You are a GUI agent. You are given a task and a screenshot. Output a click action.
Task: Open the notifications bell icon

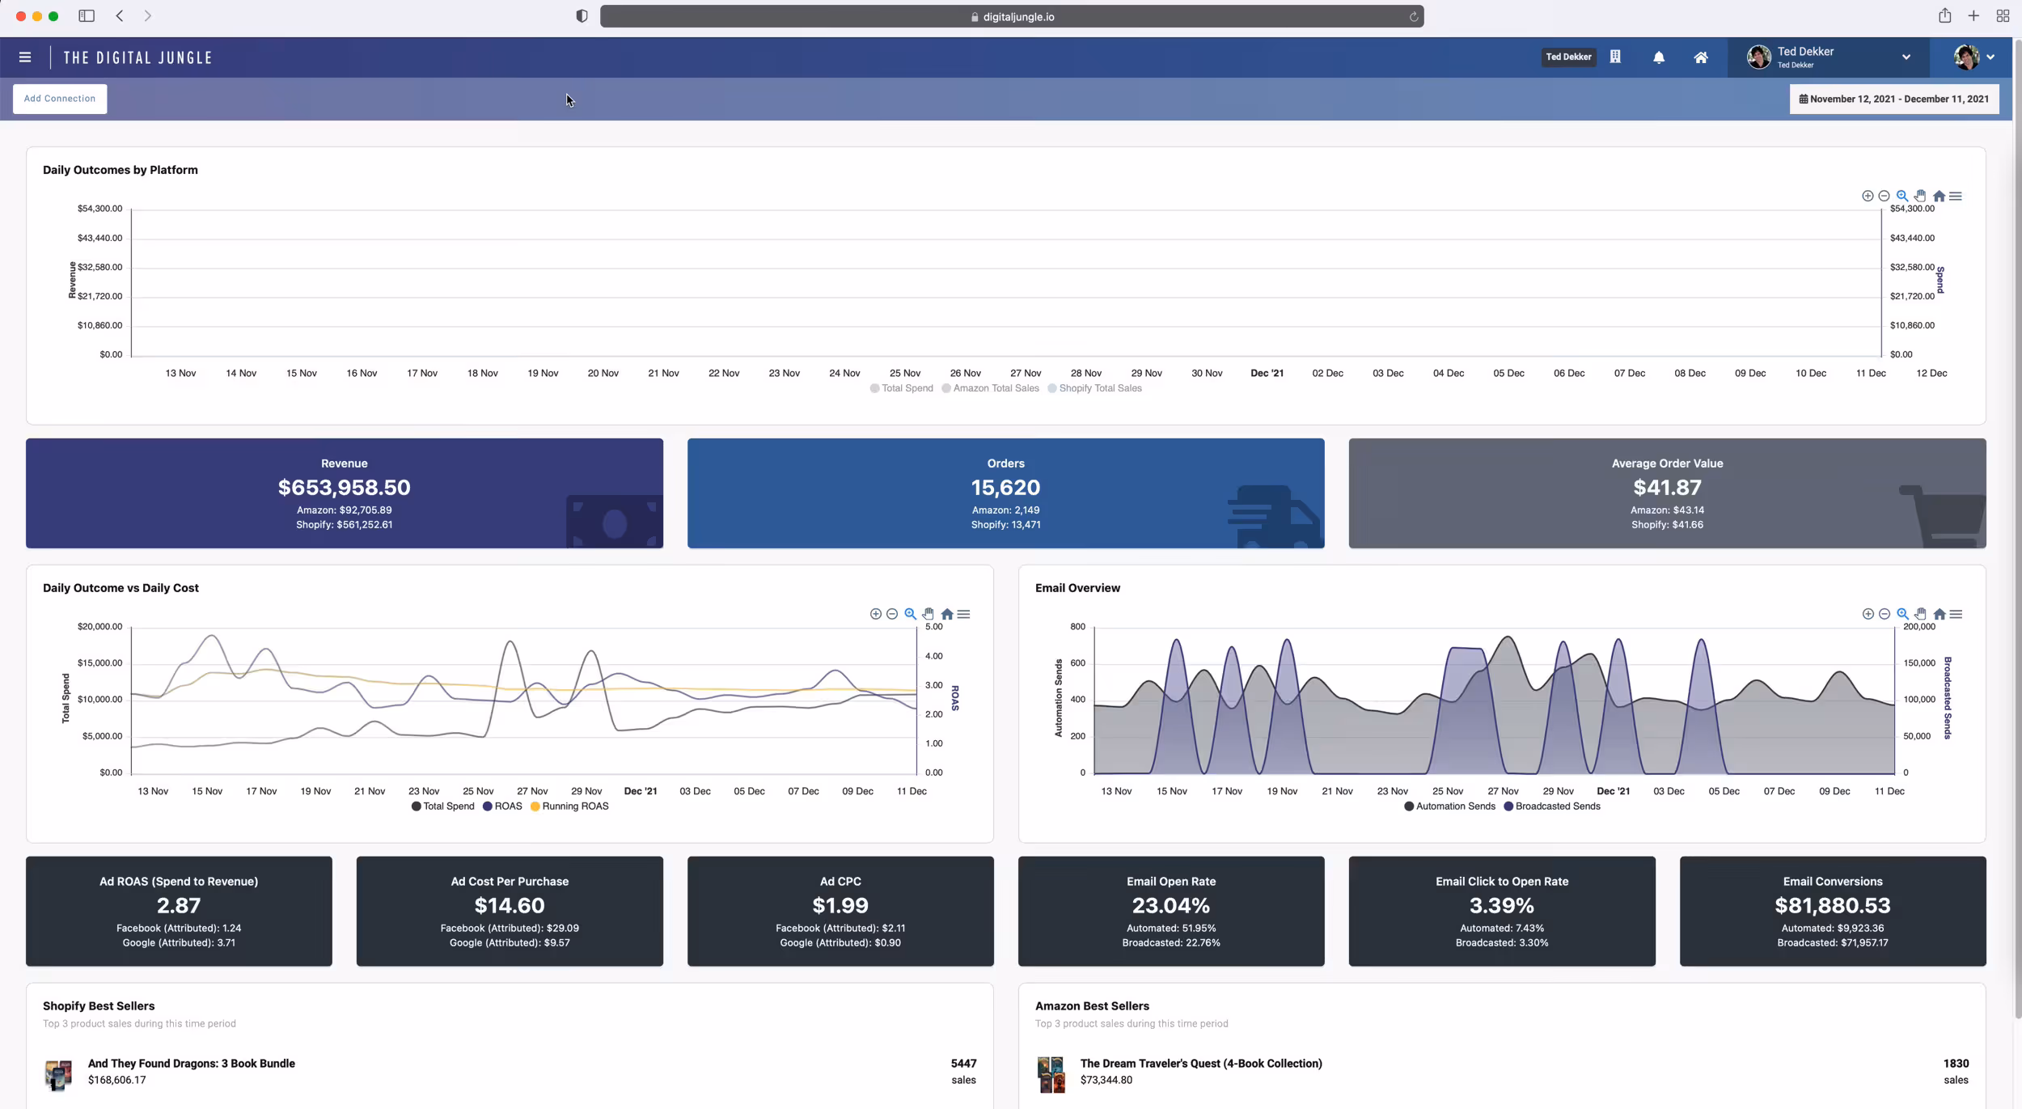point(1659,57)
